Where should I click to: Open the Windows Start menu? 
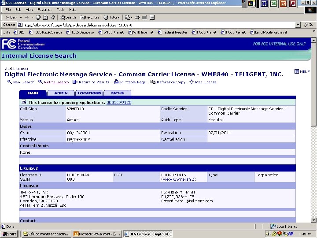pyautogui.click(x=9, y=234)
